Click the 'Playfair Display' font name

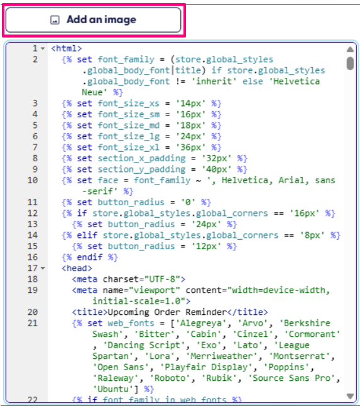206,367
